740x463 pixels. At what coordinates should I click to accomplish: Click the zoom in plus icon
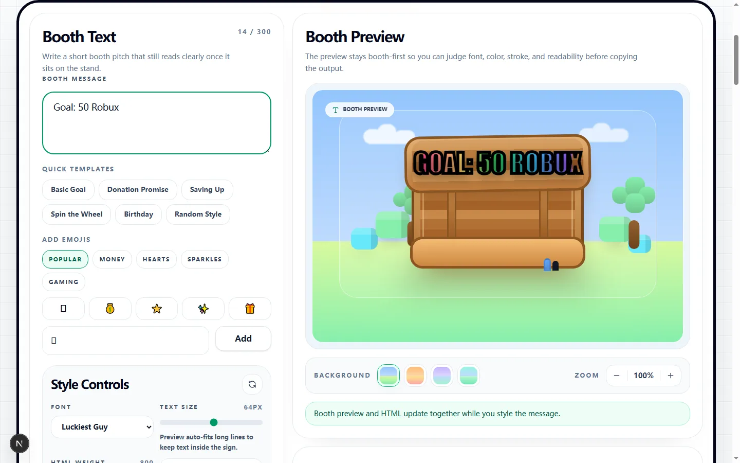pos(671,376)
